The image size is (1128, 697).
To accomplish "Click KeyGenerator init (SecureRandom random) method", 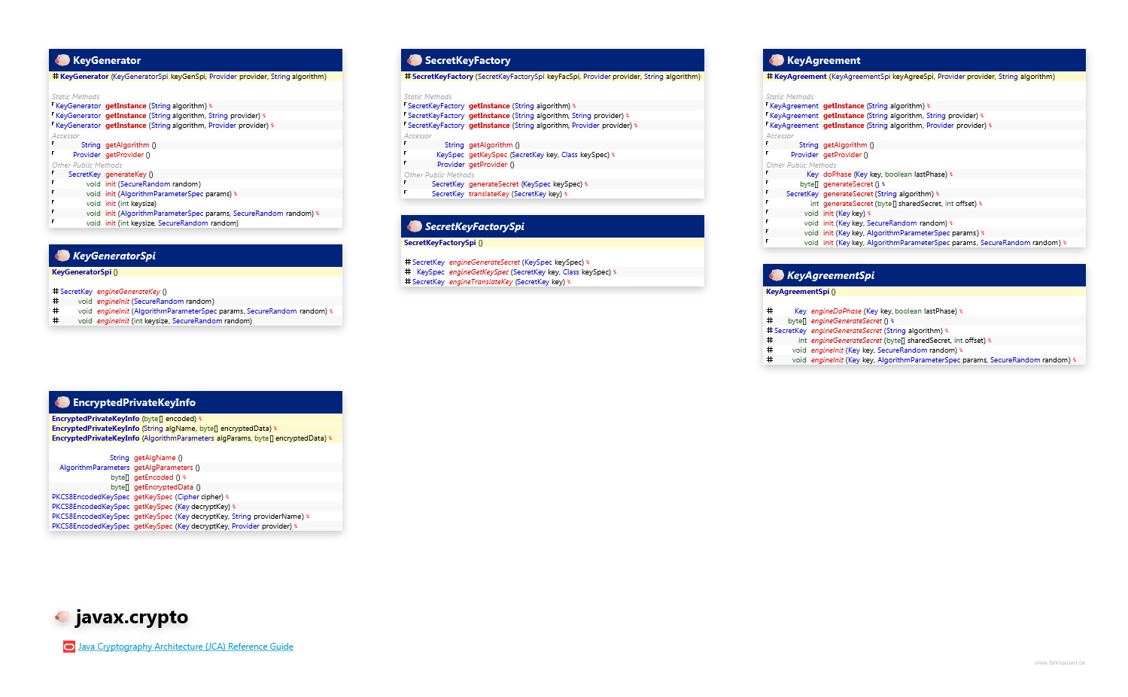I will (196, 184).
